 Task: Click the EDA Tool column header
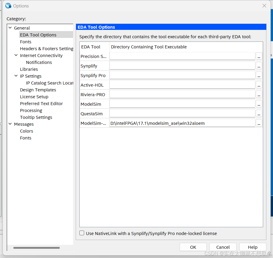pyautogui.click(x=95, y=47)
